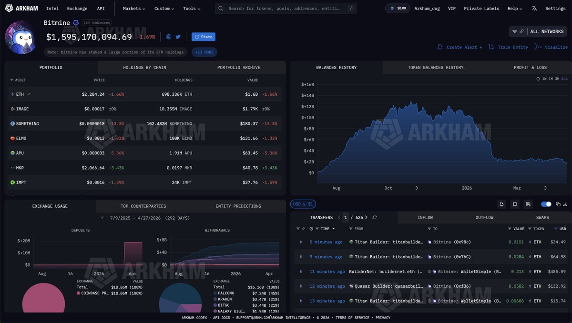The height and width of the screenshot is (323, 572).
Task: Click the 164 Addresses badge
Action: (96, 23)
